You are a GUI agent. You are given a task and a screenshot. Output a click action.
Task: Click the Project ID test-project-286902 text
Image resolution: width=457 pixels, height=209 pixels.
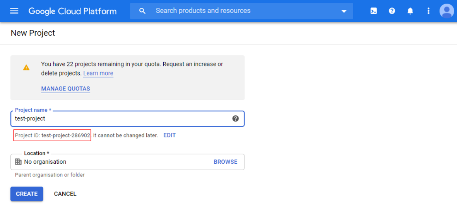(53, 135)
